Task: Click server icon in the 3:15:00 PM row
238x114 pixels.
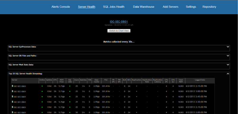Action: click(x=12, y=86)
